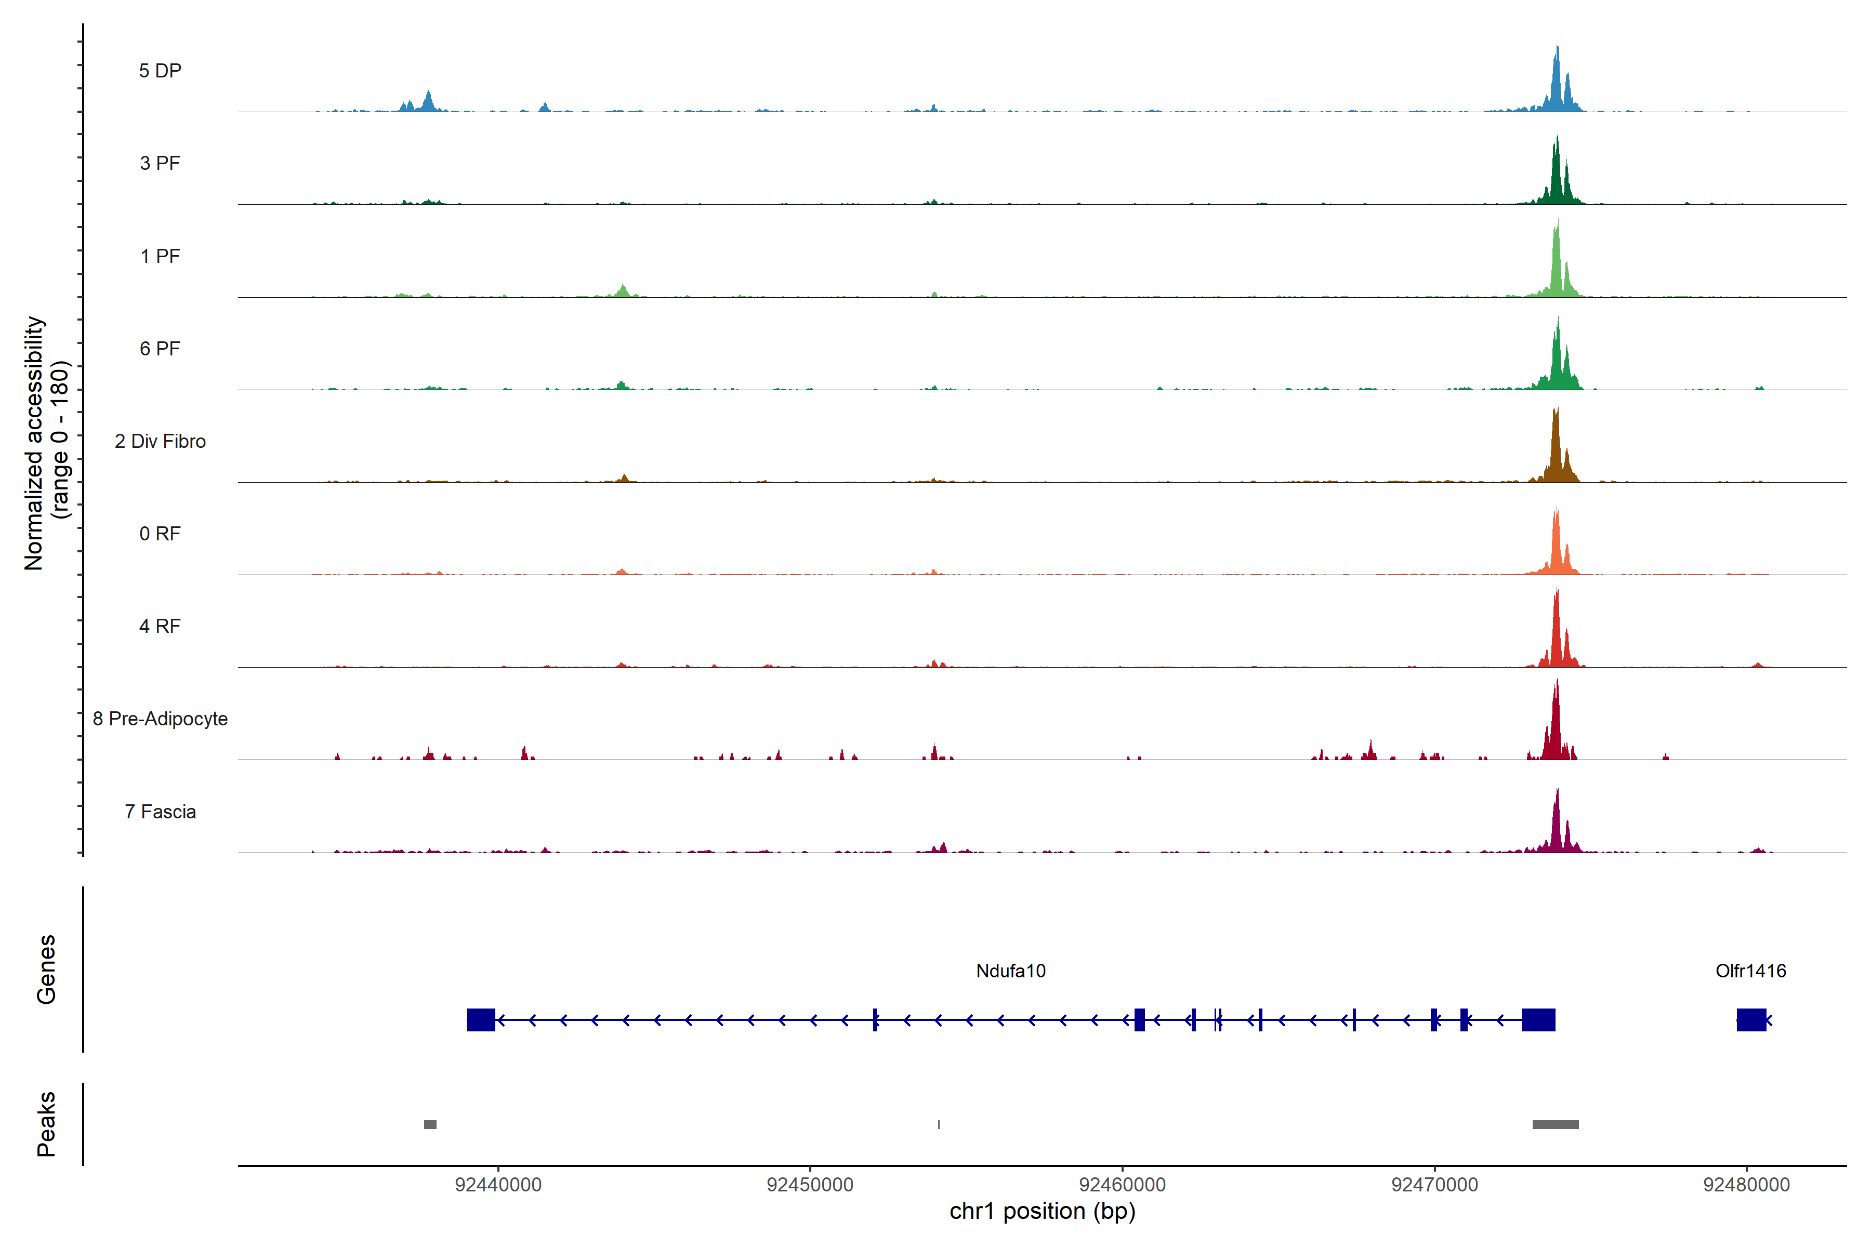Image resolution: width=1871 pixels, height=1247 pixels.
Task: Click the leftmost Ndufa10 exon block
Action: [x=480, y=1019]
